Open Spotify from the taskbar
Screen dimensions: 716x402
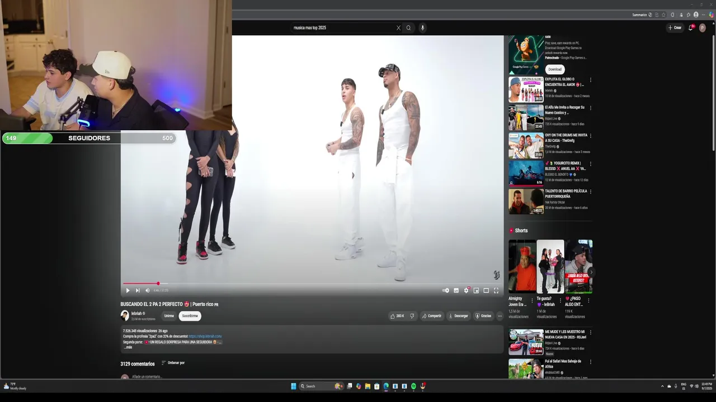tap(413, 386)
